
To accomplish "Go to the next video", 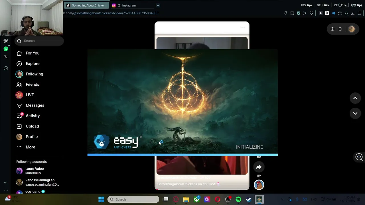I will coord(355,113).
